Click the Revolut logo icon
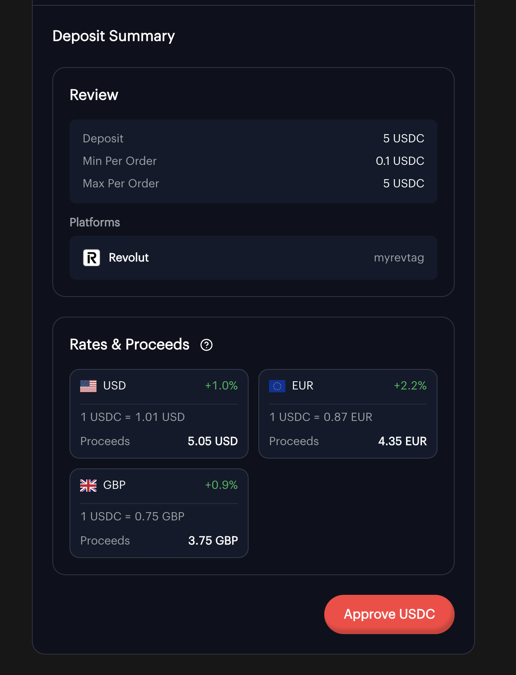516x675 pixels. 92,258
